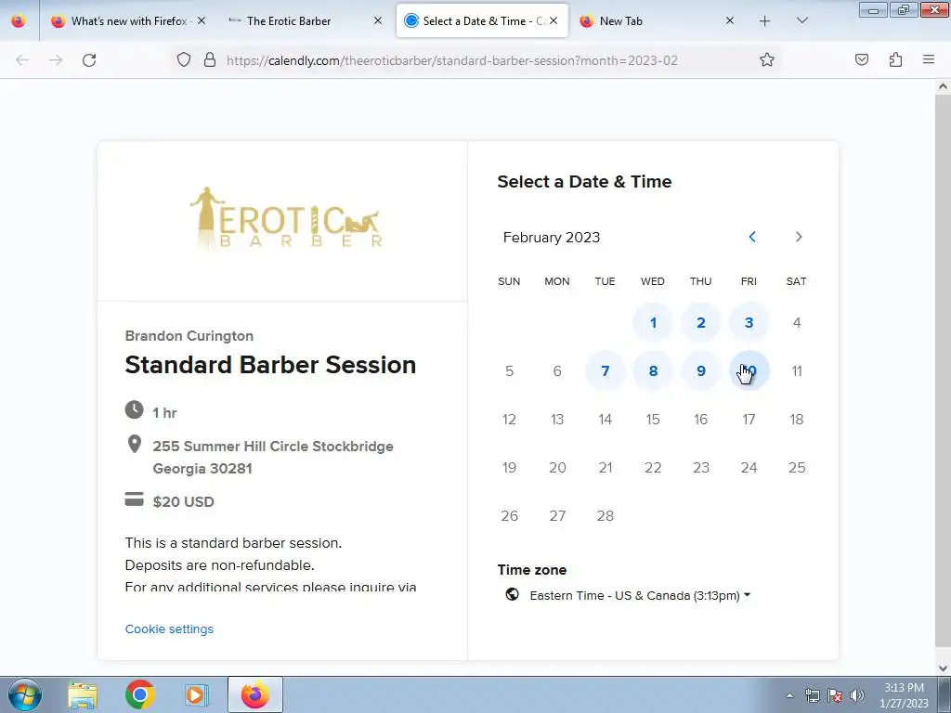
Task: Click the padlock site security icon
Action: pyautogui.click(x=210, y=59)
